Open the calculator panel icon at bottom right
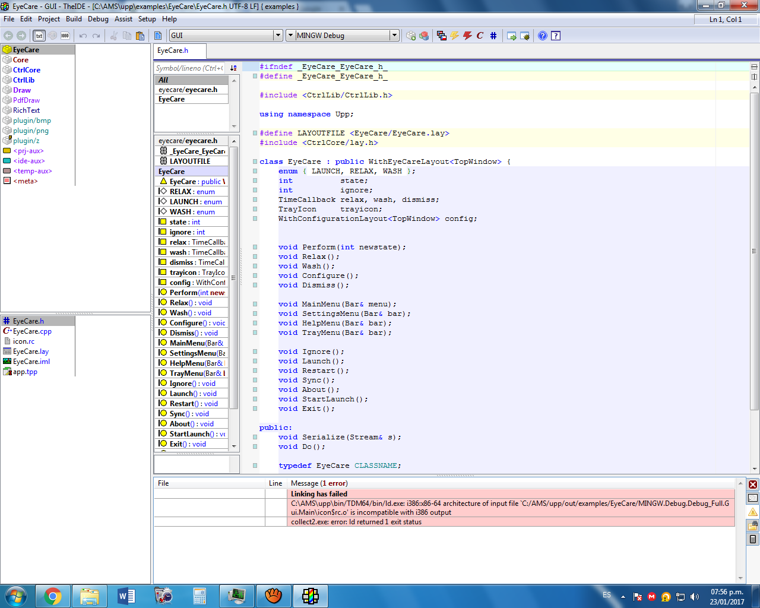Screen dimensions: 760x608 [x=753, y=539]
